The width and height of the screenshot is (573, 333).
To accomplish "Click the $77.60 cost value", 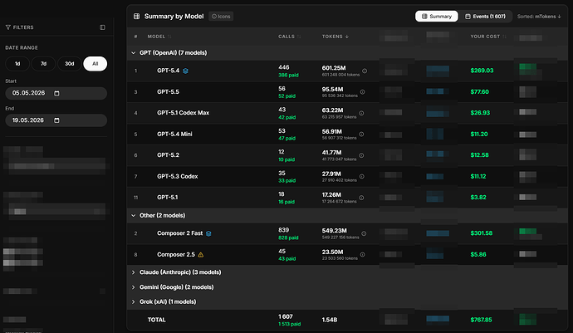I will (x=479, y=91).
